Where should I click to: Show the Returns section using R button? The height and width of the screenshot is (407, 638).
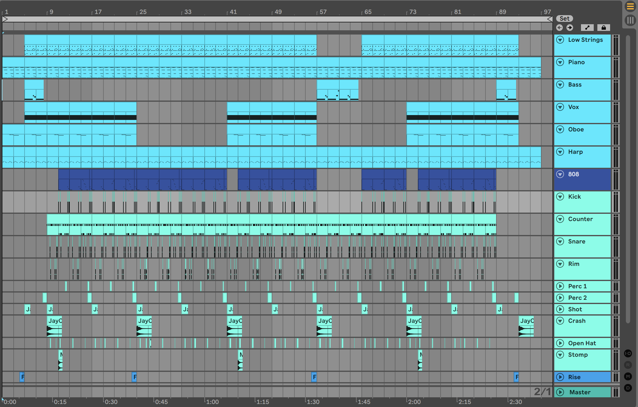[x=628, y=365]
